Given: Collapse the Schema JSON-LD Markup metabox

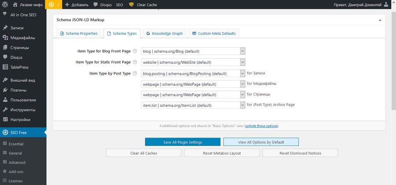Looking at the screenshot, I should (380, 20).
